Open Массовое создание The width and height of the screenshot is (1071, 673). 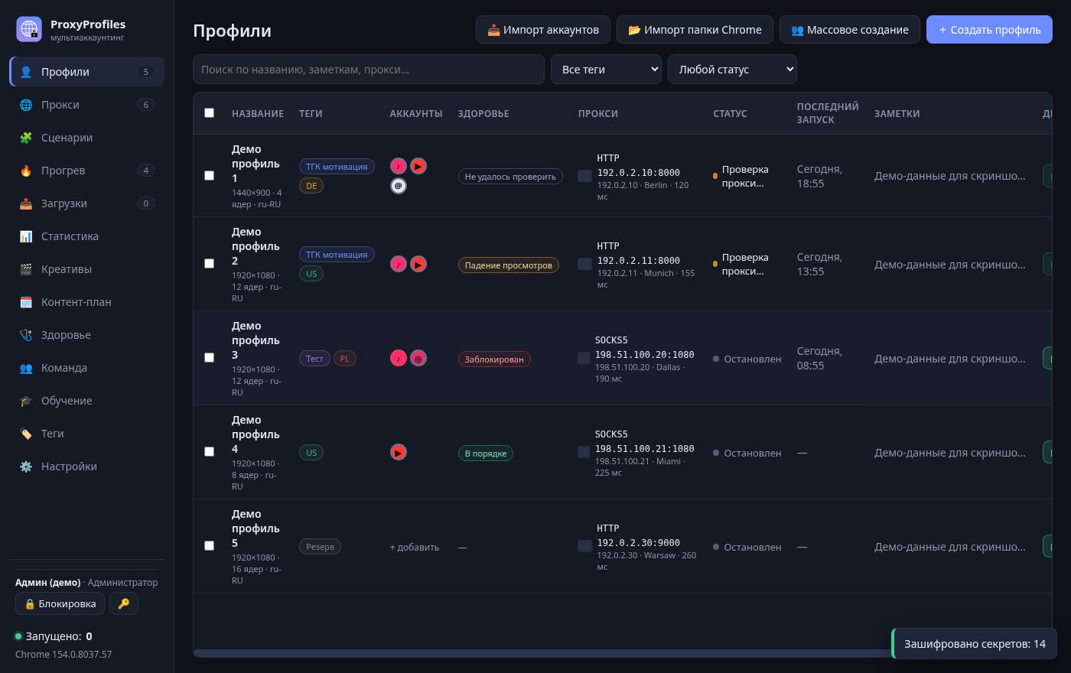[x=850, y=30]
